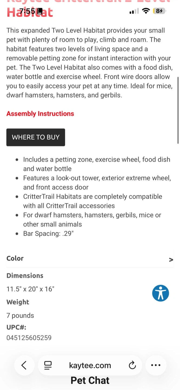
Task: Expand the Color section chevron
Action: 171,260
